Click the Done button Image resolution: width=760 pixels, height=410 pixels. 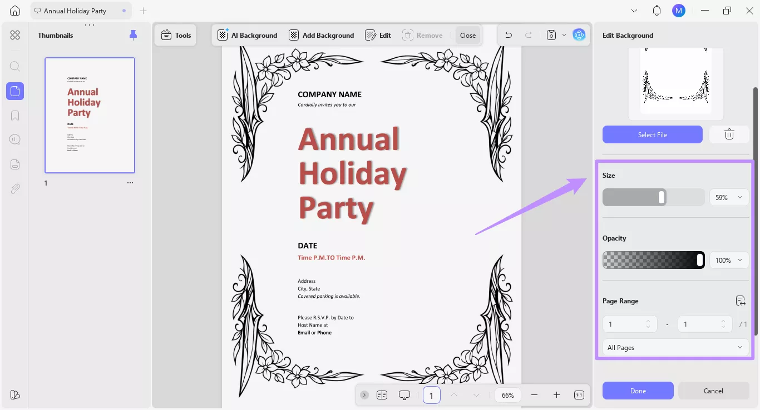coord(638,391)
